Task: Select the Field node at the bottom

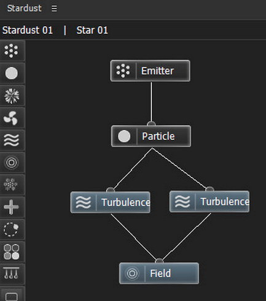Action: (x=159, y=273)
